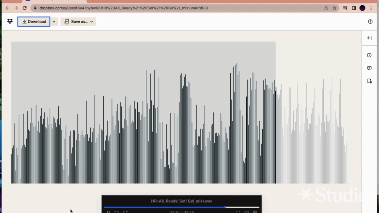
Task: Bookmark this page with the star icon
Action: pos(335,8)
